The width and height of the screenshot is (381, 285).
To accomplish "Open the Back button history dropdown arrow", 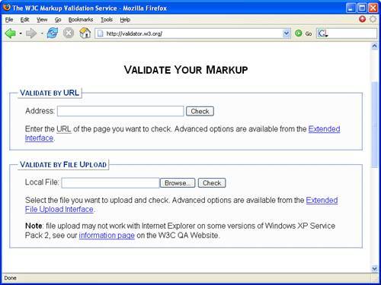I will (x=21, y=33).
